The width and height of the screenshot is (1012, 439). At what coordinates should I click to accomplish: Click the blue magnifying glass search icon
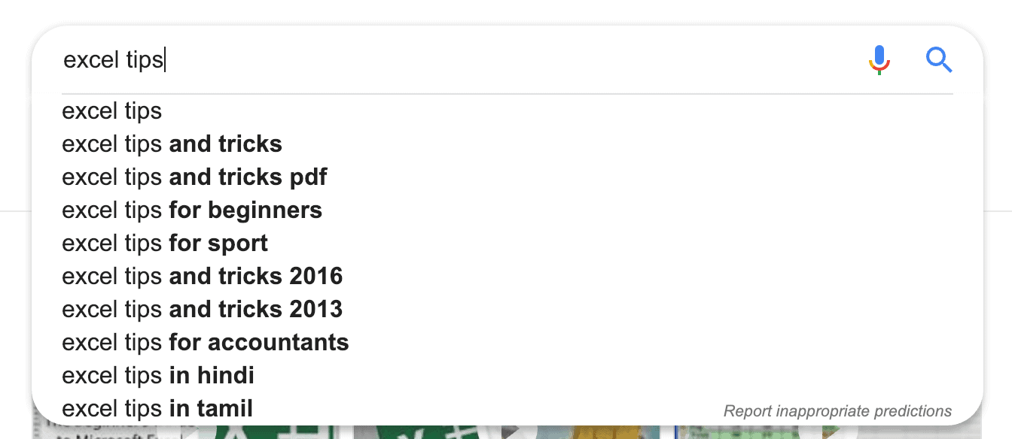coord(939,59)
